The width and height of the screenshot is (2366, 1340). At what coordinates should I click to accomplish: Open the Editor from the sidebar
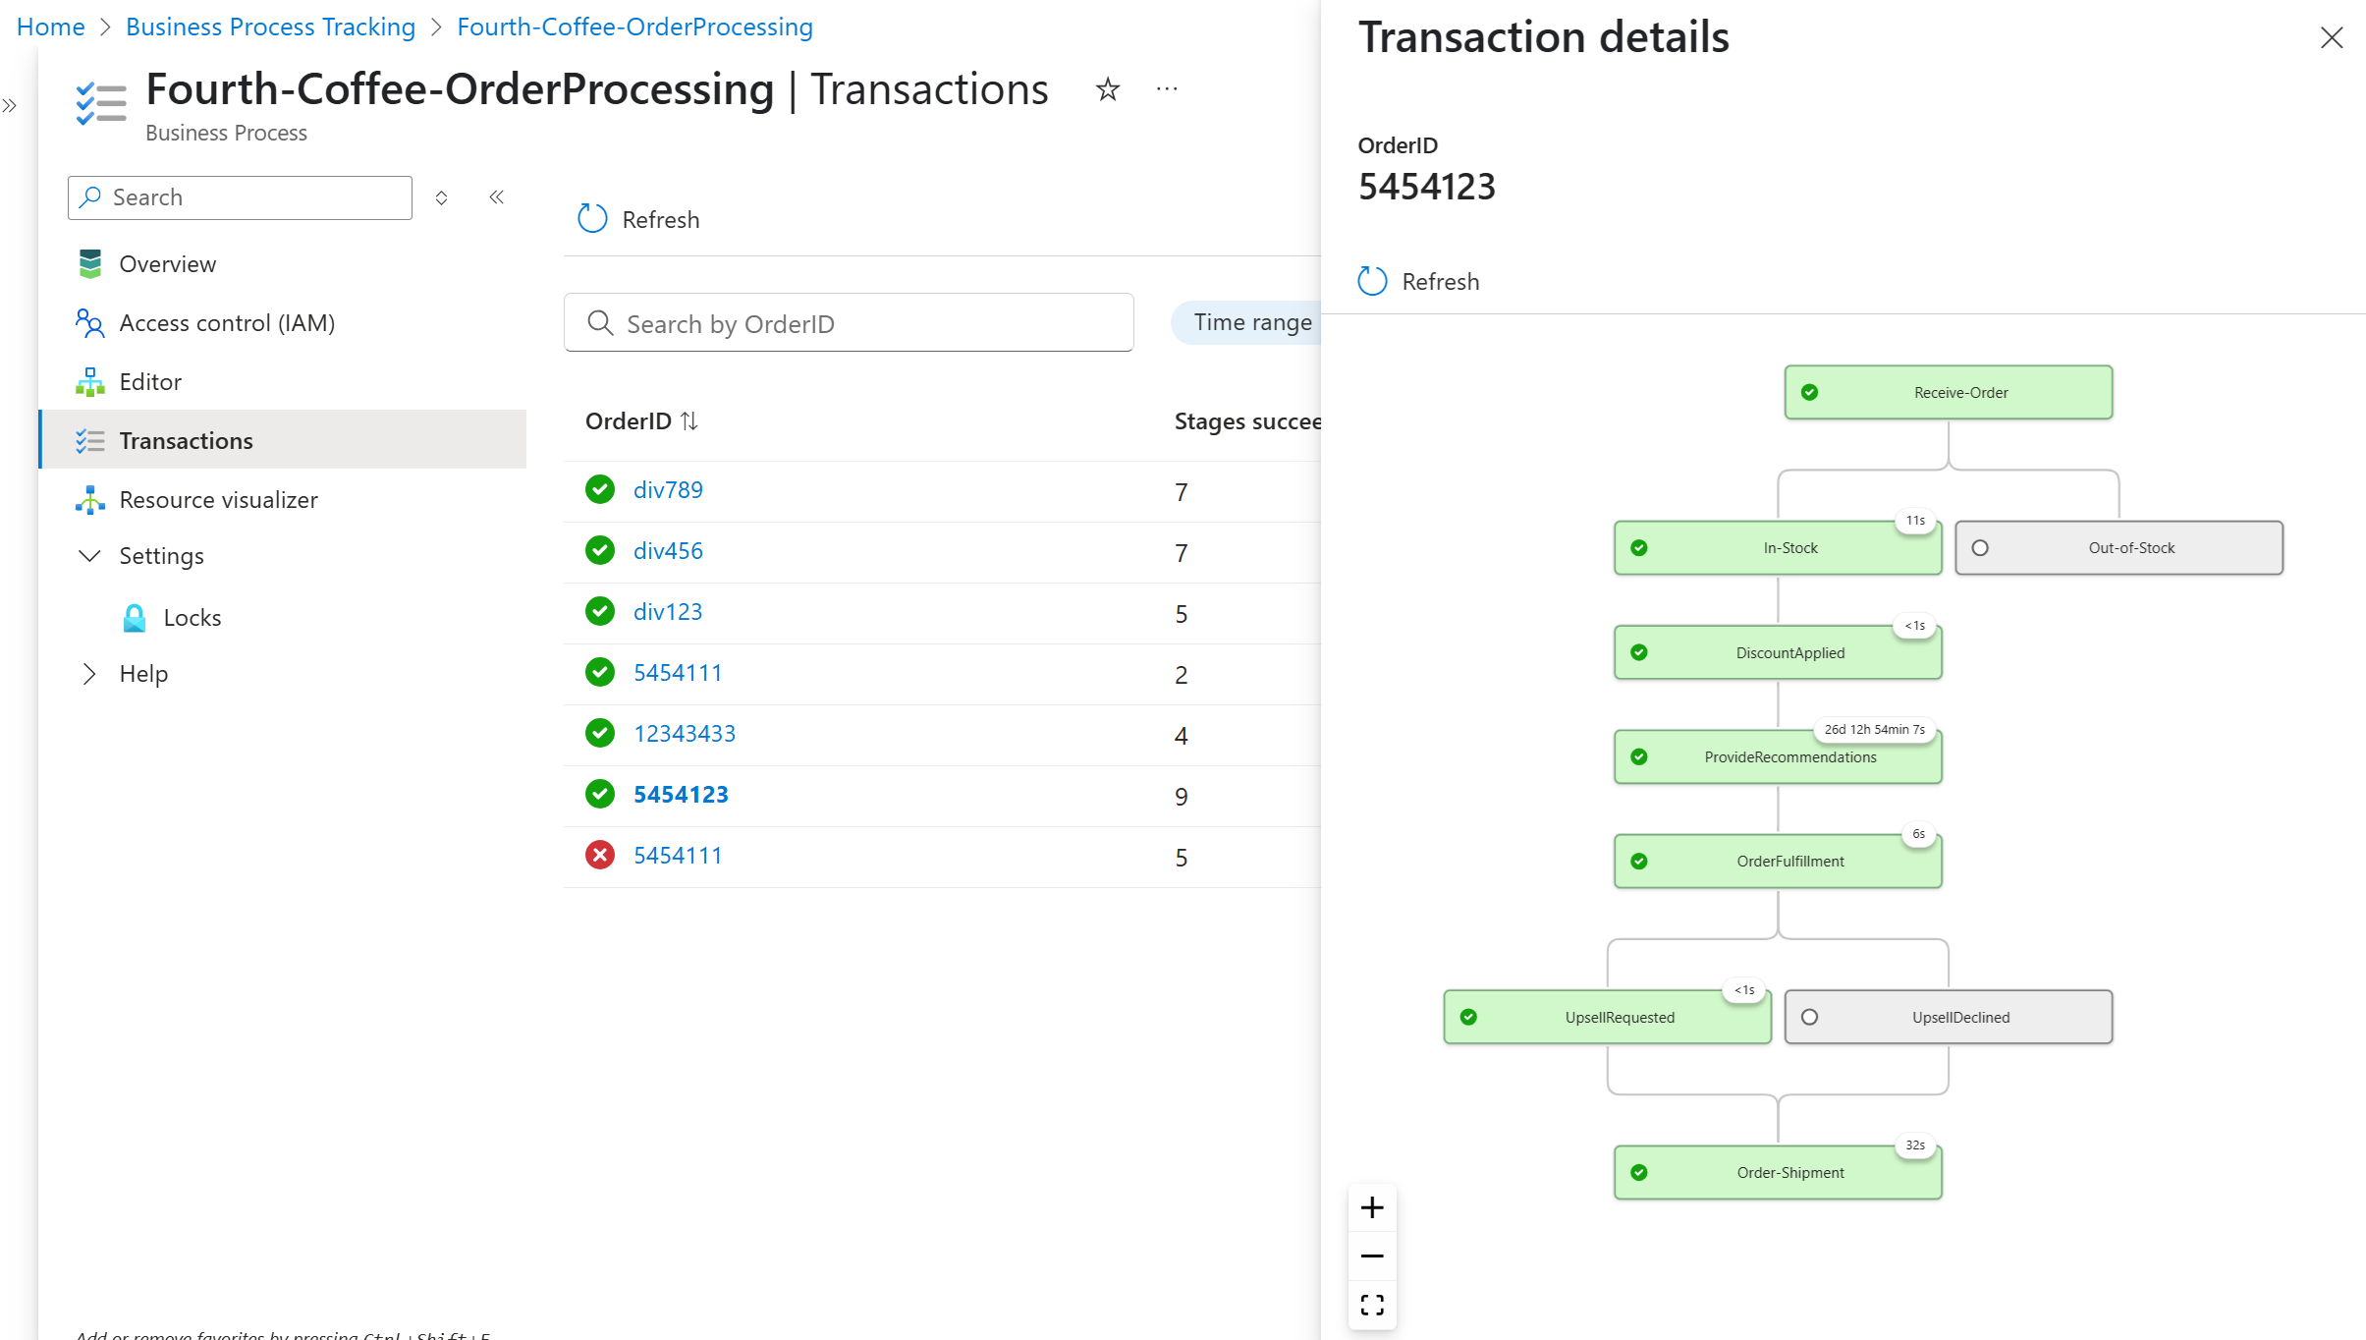coord(150,381)
